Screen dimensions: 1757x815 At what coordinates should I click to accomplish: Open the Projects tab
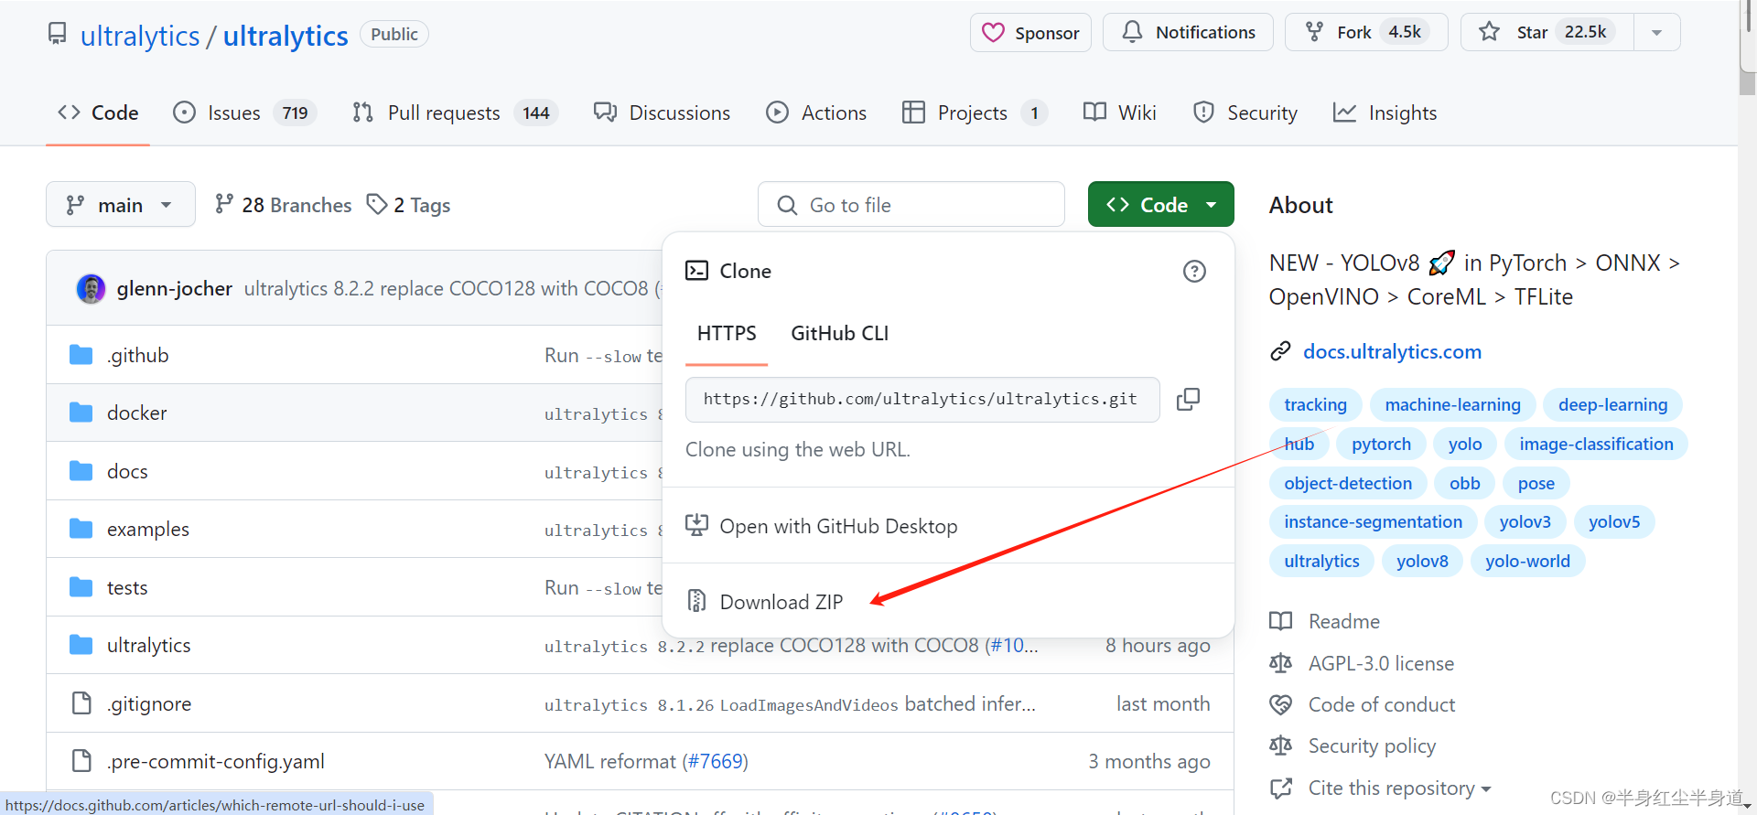(975, 113)
